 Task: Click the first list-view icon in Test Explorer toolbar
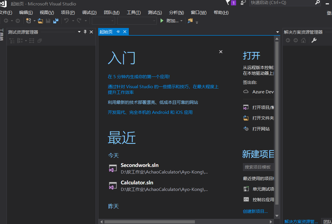coord(12,41)
